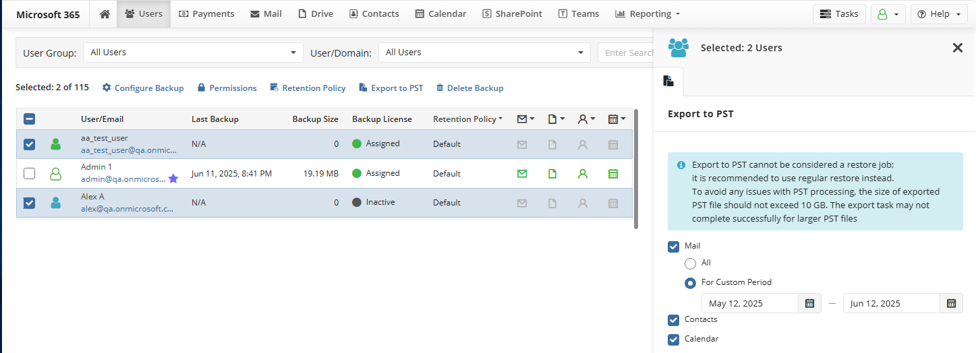The height and width of the screenshot is (353, 976).
Task: Open the user account dropdown
Action: [888, 13]
